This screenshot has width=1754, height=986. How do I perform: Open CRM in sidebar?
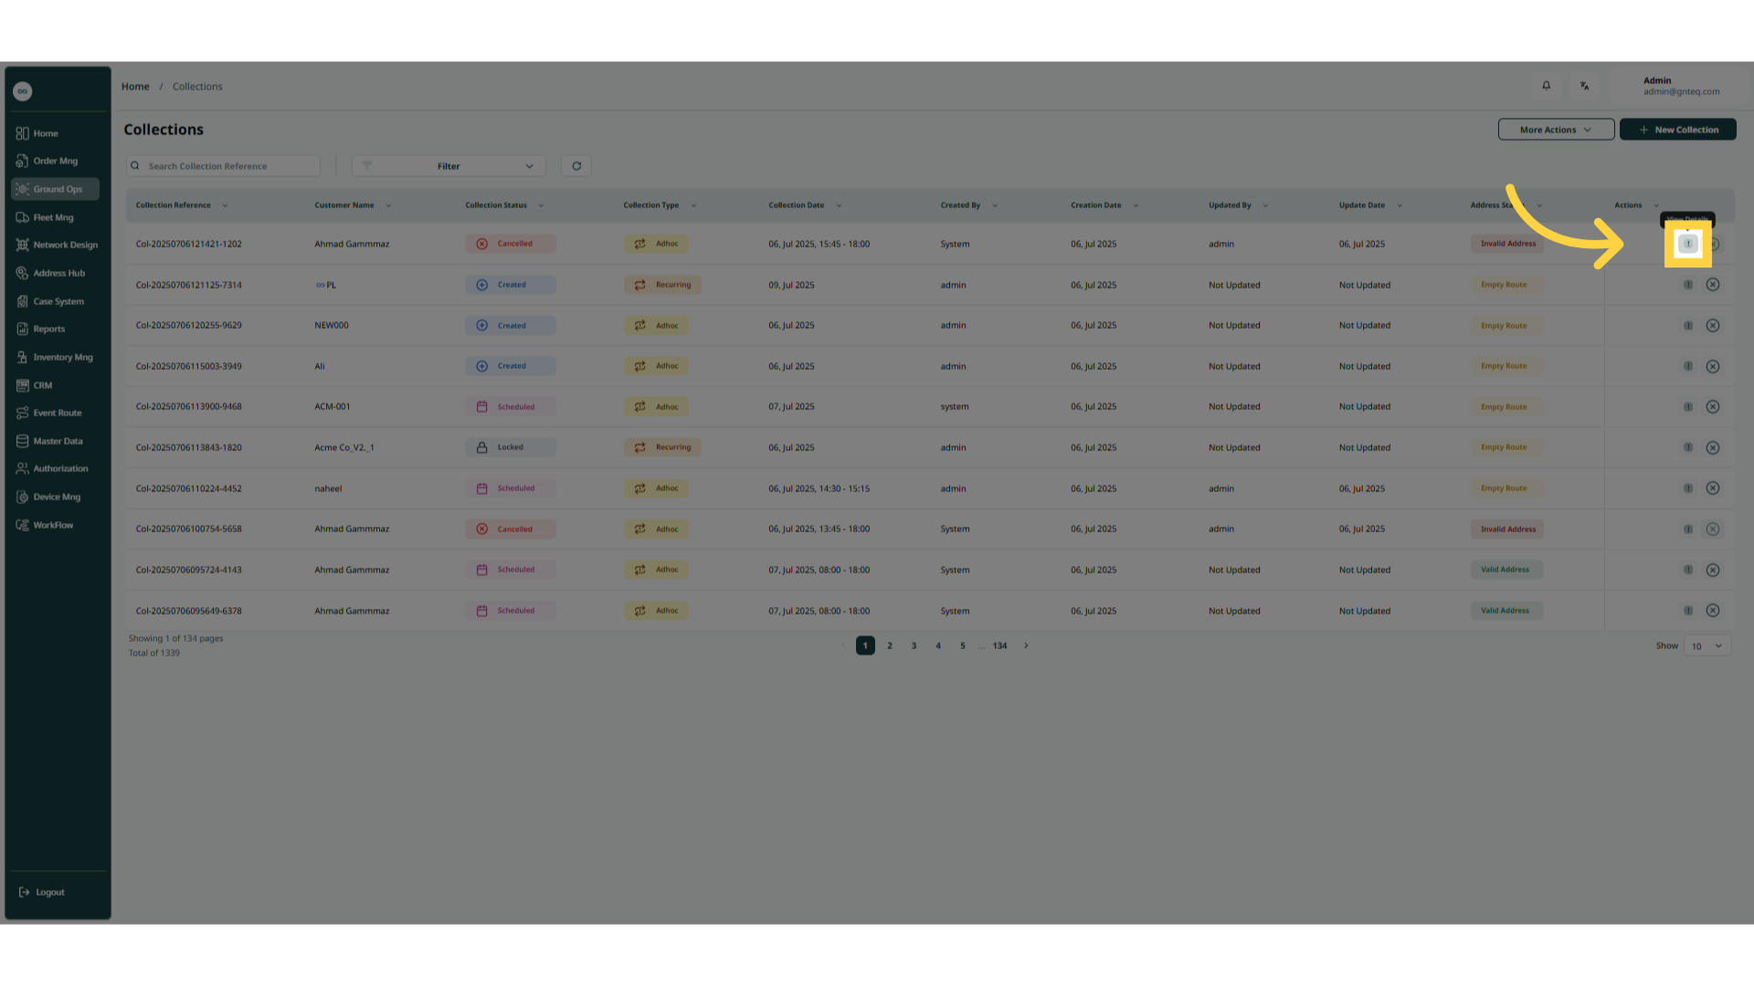pyautogui.click(x=35, y=385)
